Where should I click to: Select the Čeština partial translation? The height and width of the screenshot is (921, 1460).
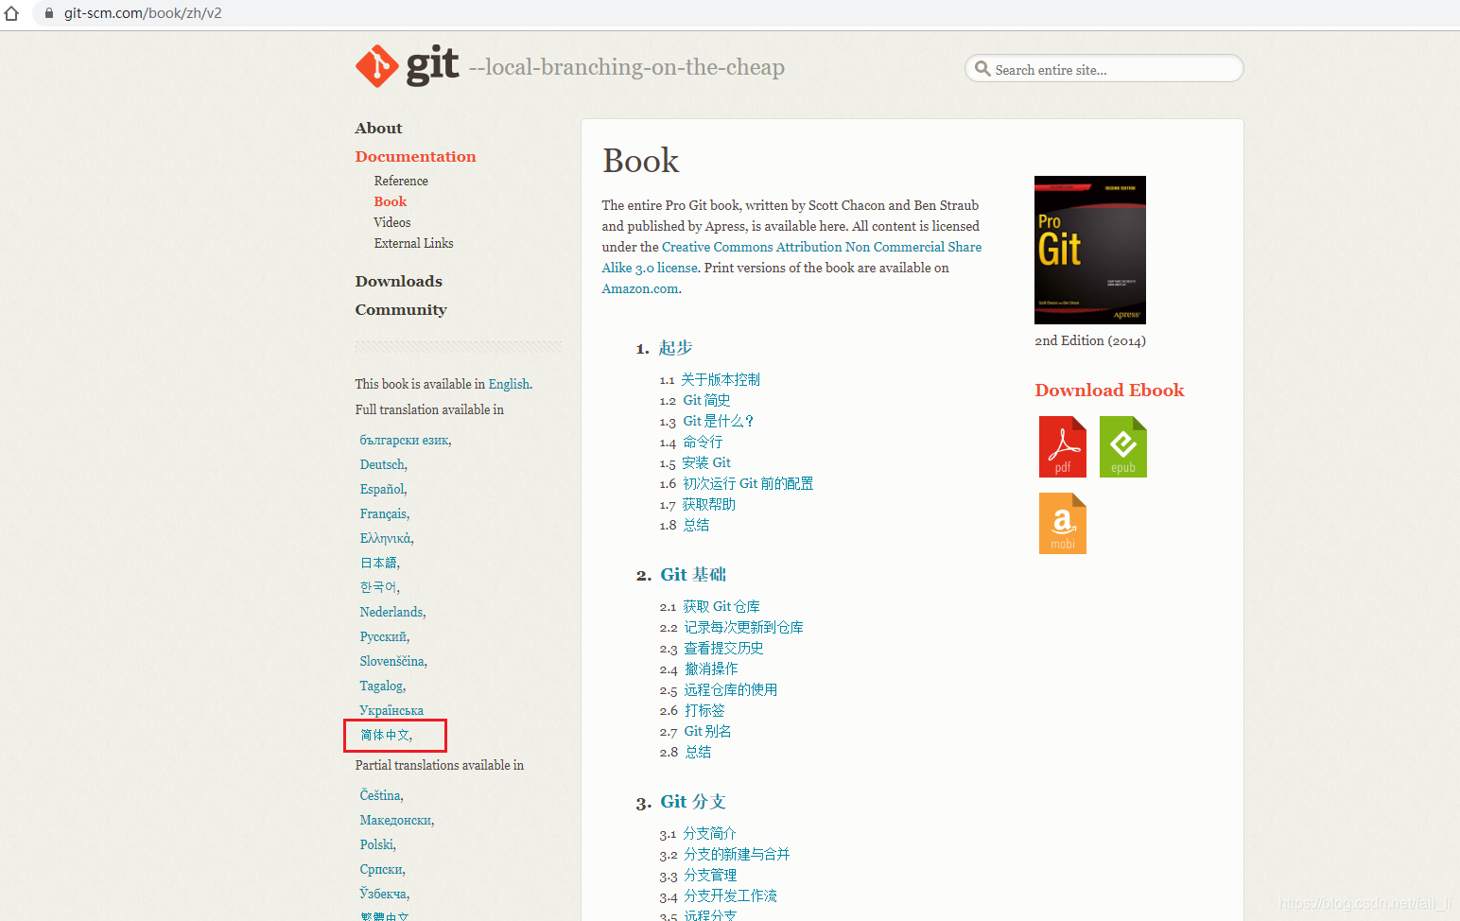pyautogui.click(x=380, y=795)
